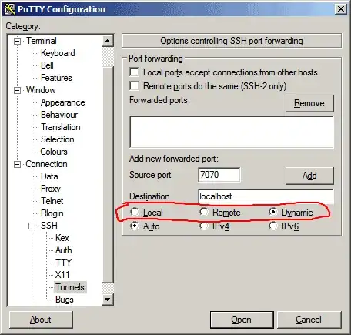Open the Auth category

pos(63,250)
